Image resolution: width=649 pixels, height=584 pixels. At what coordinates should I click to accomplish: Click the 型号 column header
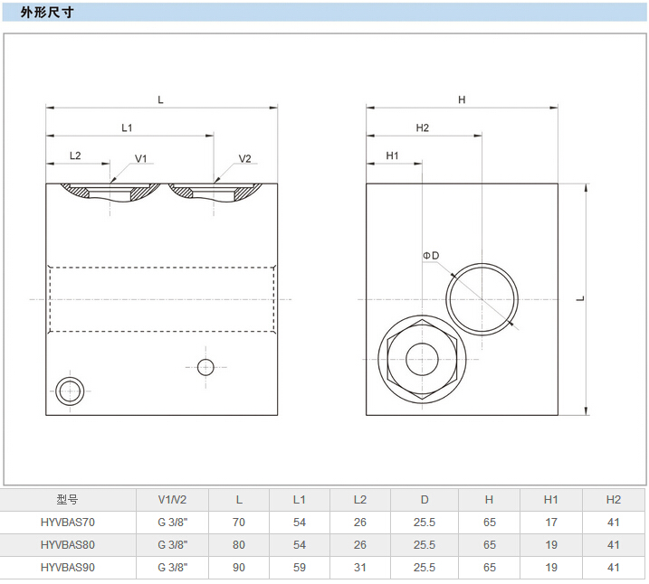pyautogui.click(x=68, y=499)
